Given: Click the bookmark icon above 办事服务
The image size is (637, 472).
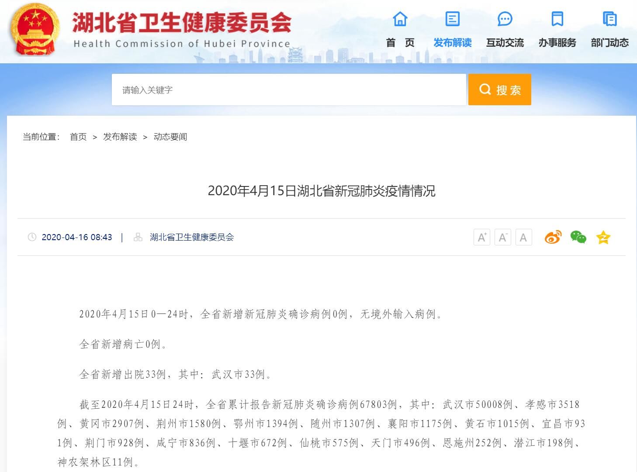Looking at the screenshot, I should click(x=557, y=19).
